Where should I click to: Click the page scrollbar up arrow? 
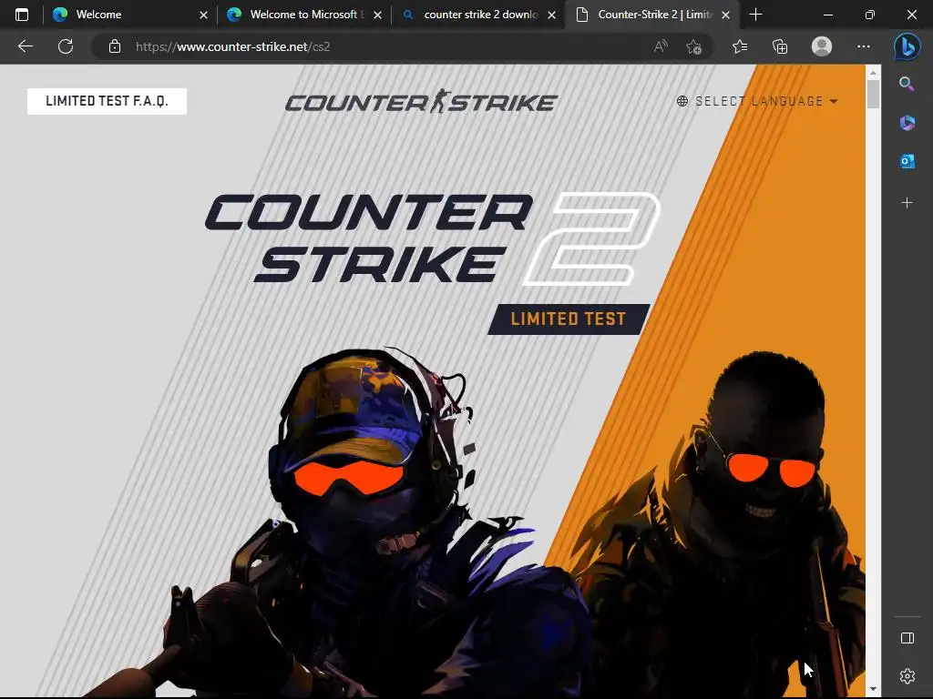coord(873,73)
